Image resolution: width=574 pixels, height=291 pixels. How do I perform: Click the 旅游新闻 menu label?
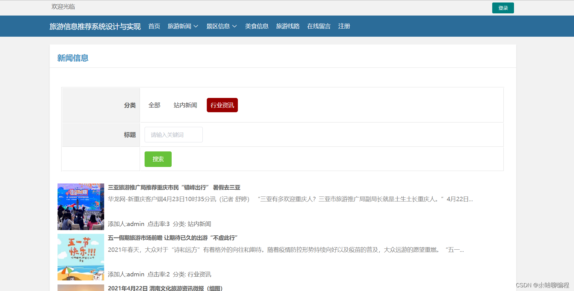pos(179,26)
